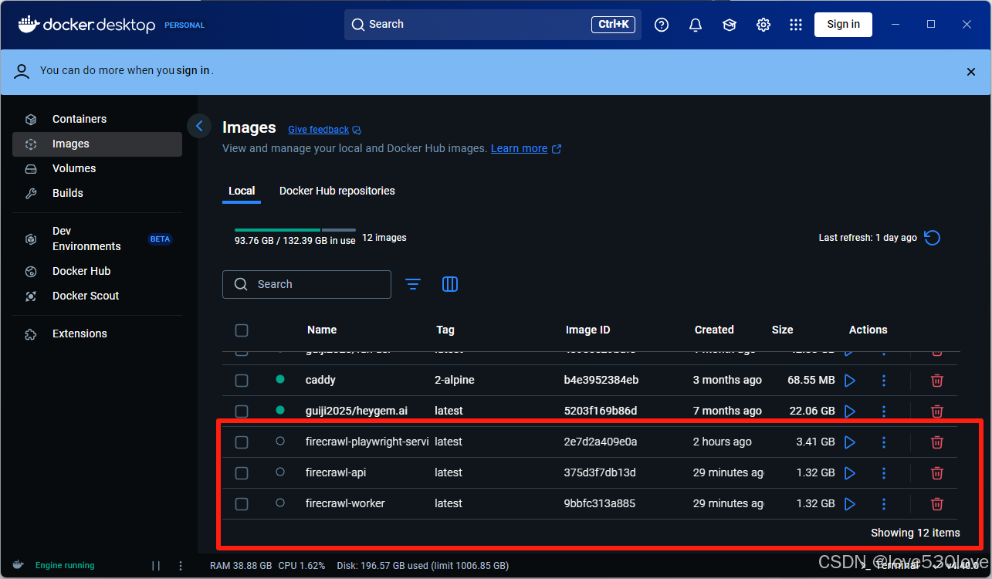Open Settings gear icon
Viewport: 992px width, 579px height.
point(763,25)
